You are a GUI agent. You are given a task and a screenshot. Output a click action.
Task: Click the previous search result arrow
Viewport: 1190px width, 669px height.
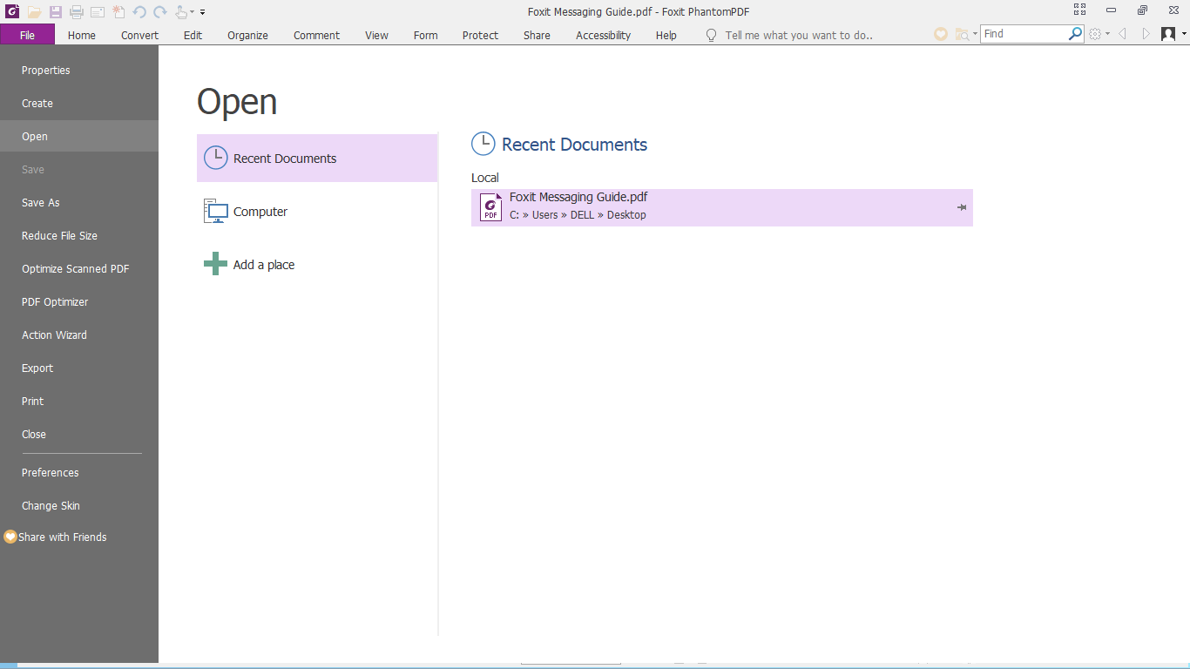(x=1122, y=34)
